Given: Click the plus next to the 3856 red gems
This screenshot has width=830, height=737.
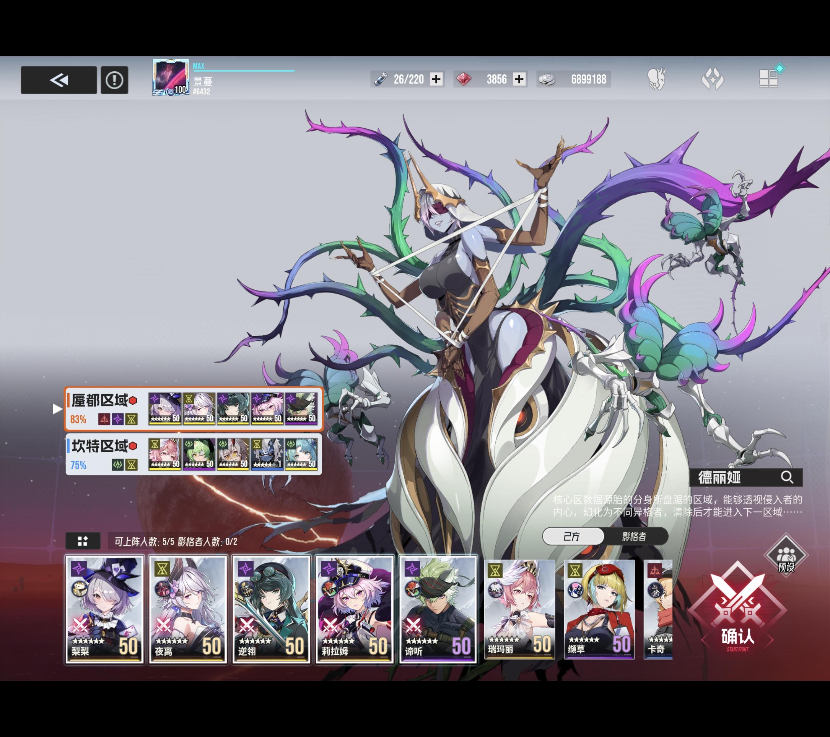Looking at the screenshot, I should (x=519, y=79).
